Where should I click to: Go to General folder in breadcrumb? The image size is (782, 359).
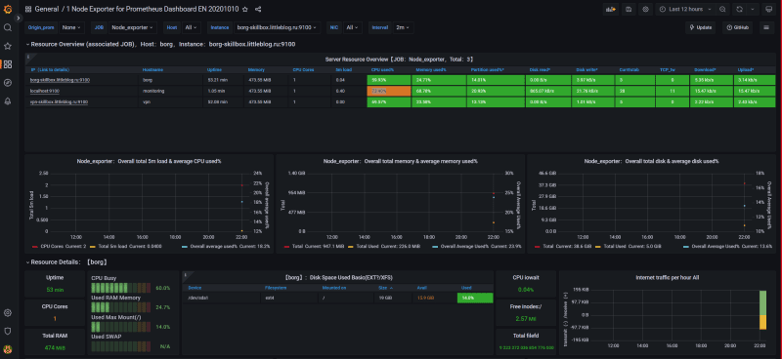pos(46,9)
